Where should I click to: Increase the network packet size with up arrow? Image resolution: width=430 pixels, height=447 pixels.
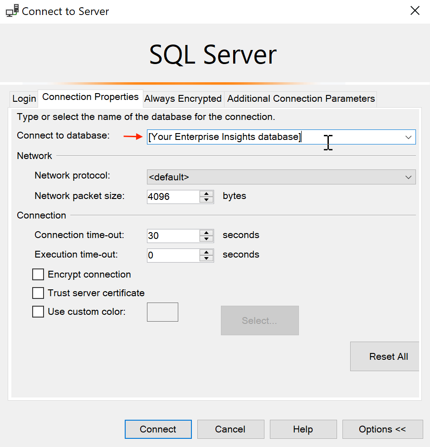tap(206, 194)
